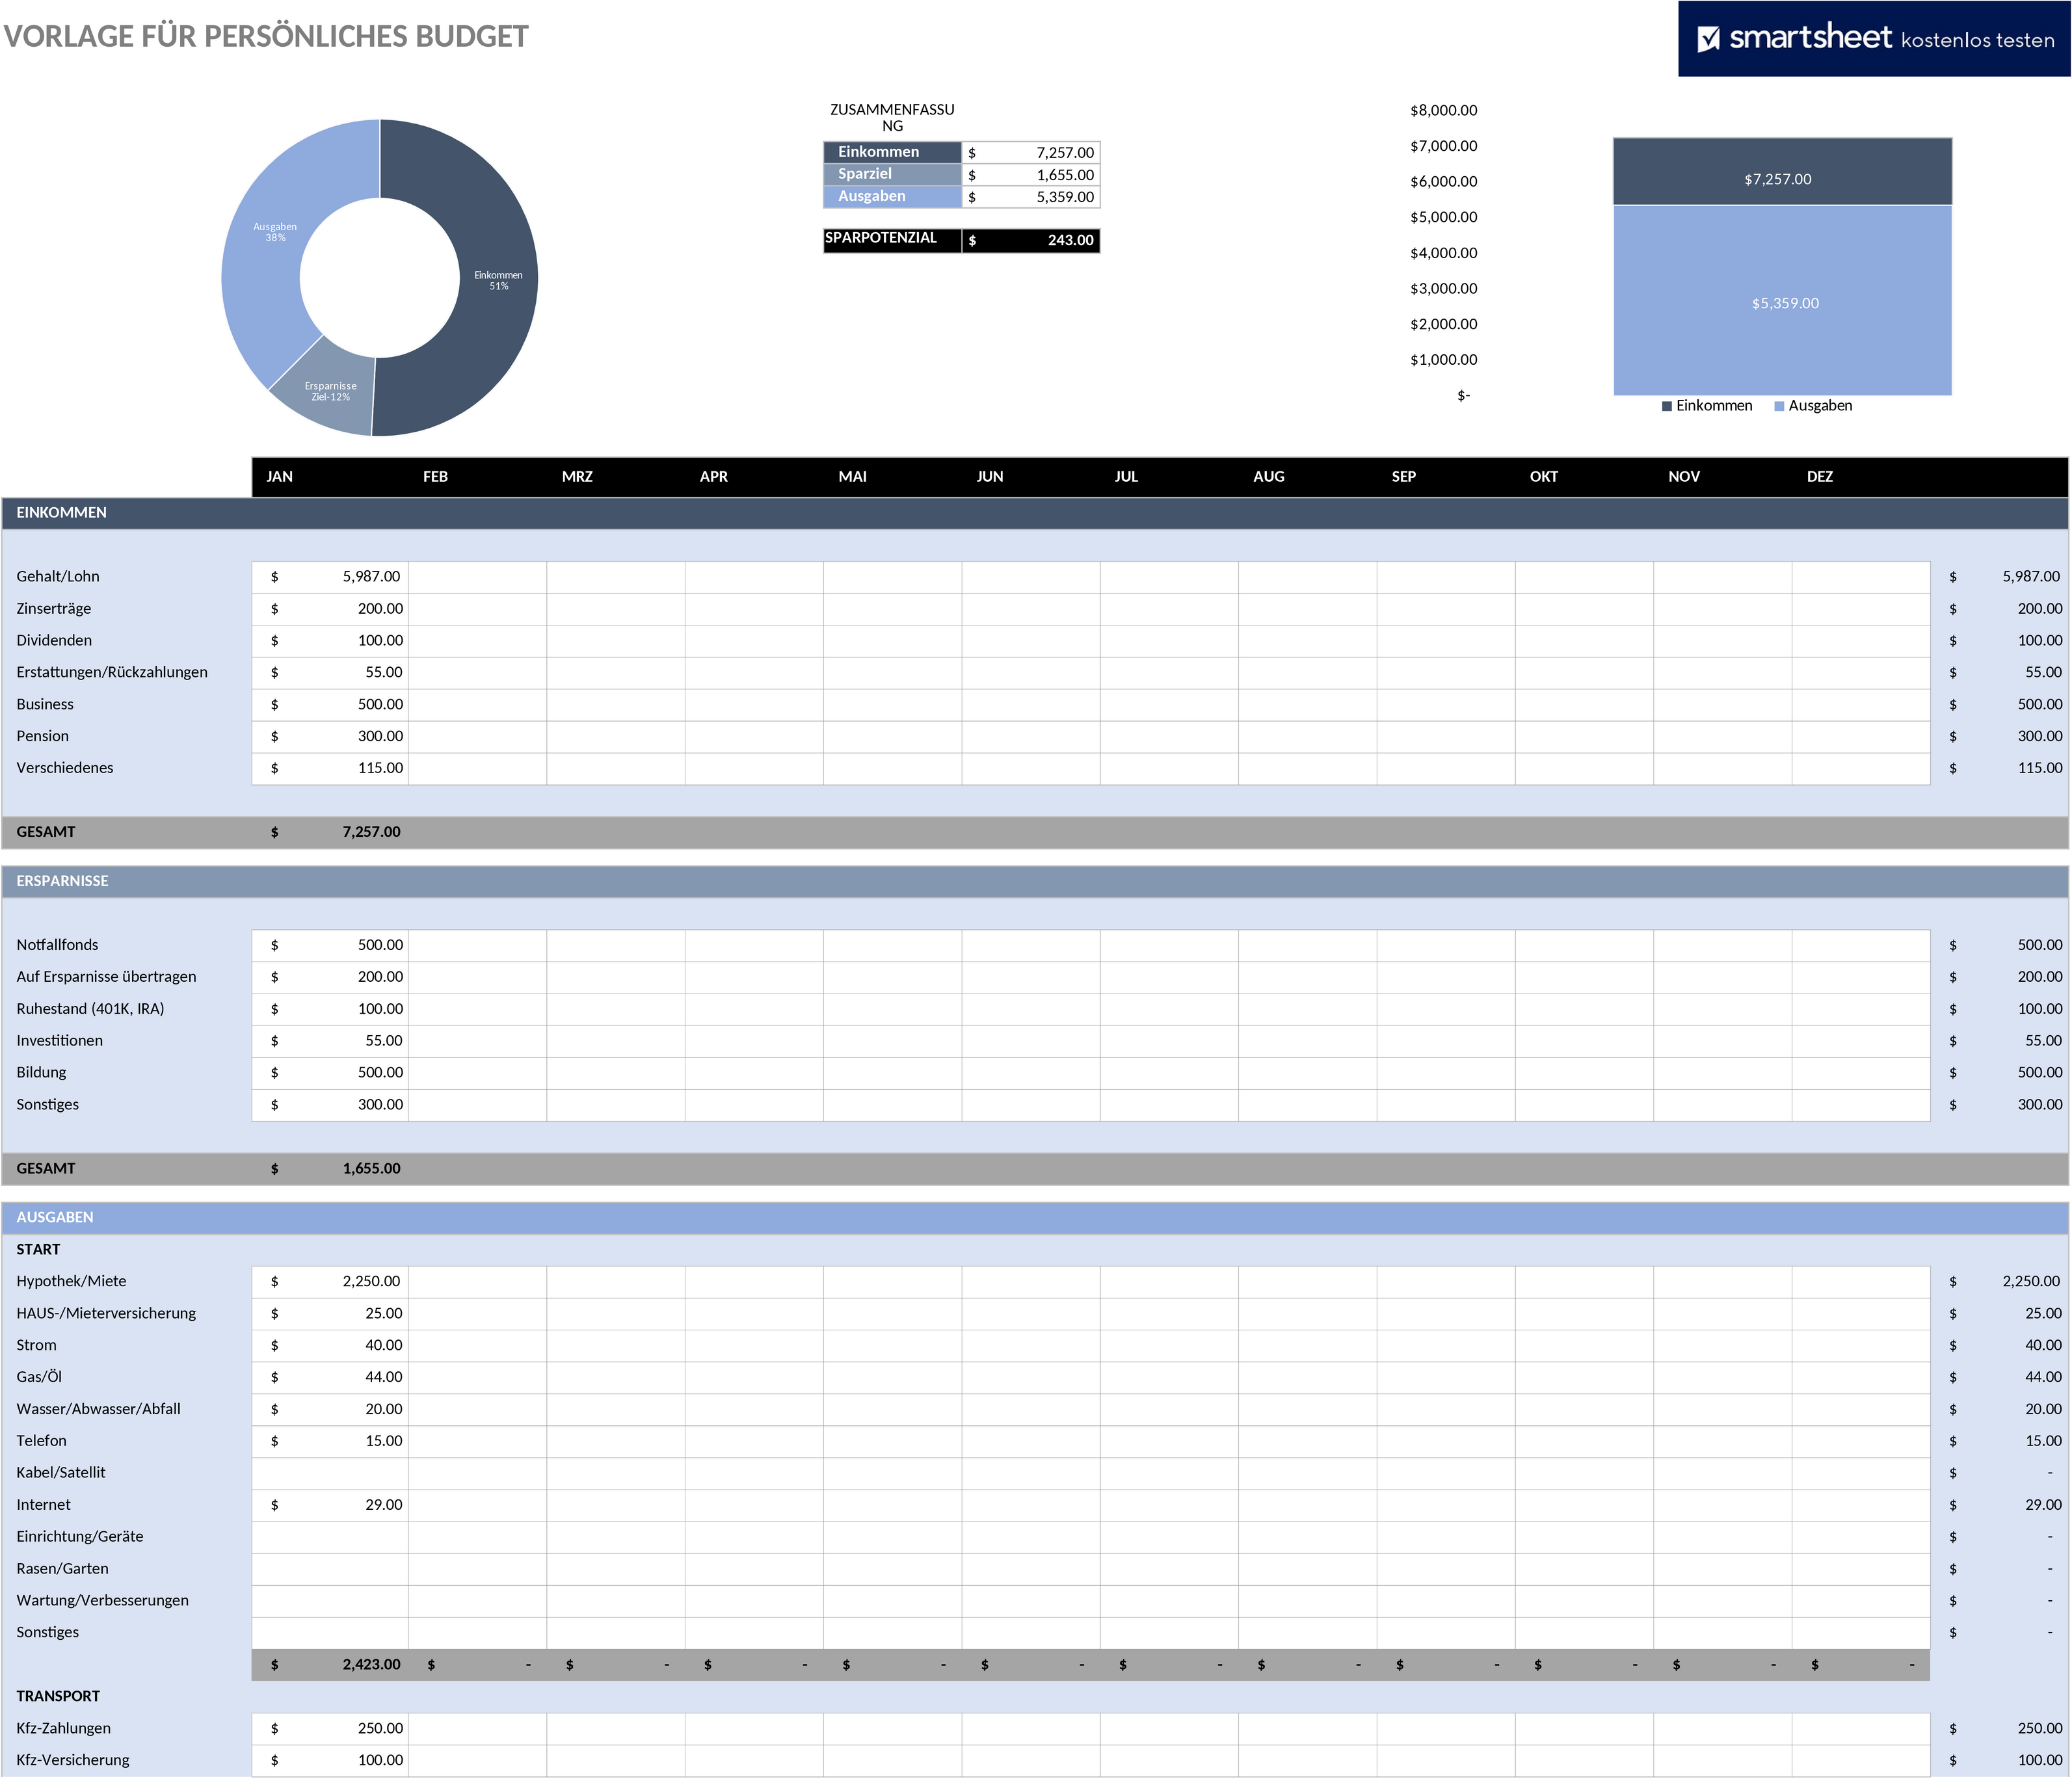Image resolution: width=2072 pixels, height=1779 pixels.
Task: Select the Erstattungen/Rückzahlungen January cell
Action: 330,673
